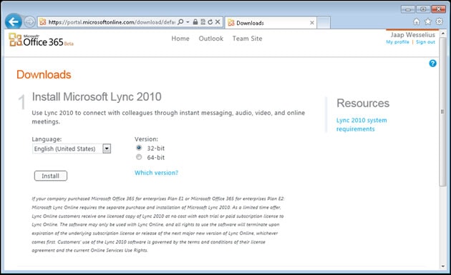Stop loading with the X icon in address bar

tap(218, 22)
